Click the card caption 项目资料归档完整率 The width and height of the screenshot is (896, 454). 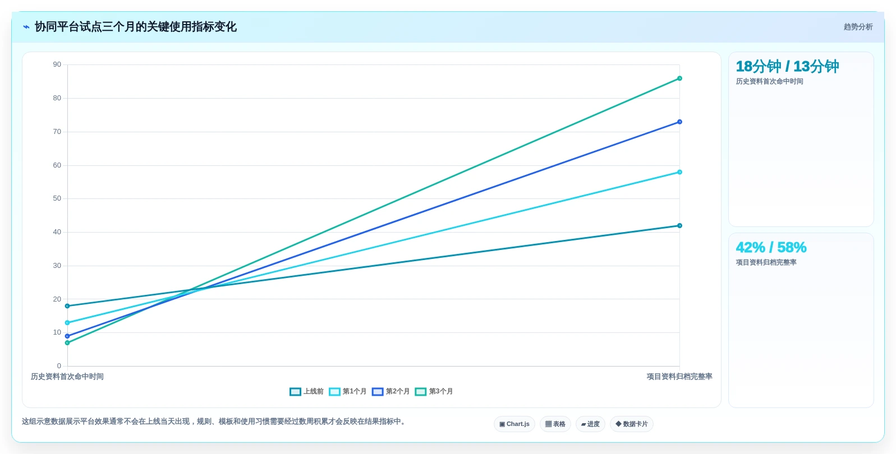766,262
